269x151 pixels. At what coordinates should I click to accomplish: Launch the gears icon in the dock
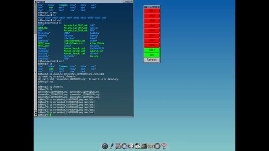(x=131, y=146)
